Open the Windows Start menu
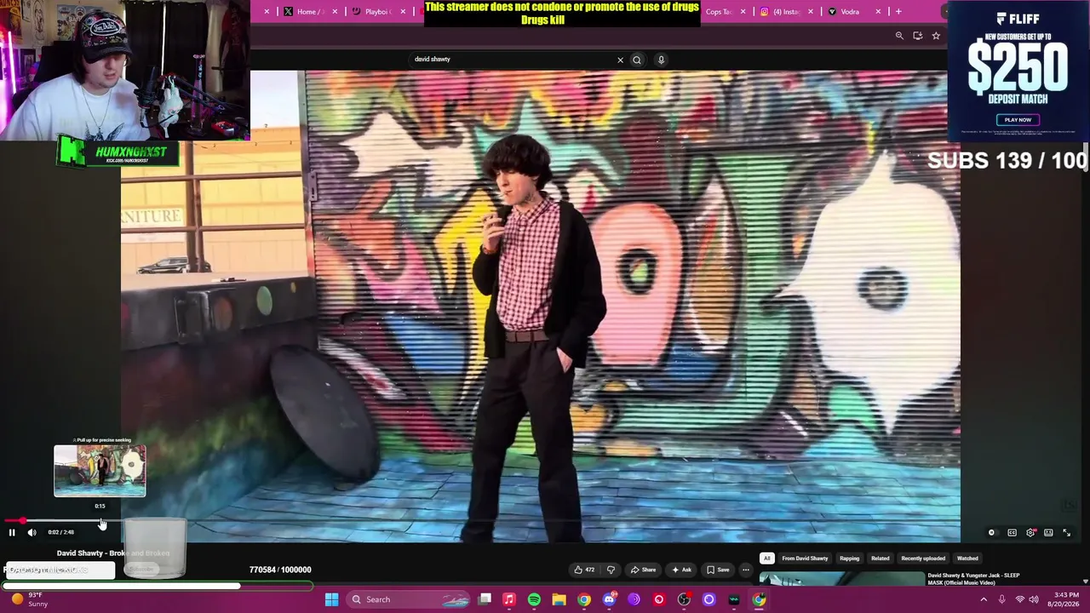 pos(331,599)
